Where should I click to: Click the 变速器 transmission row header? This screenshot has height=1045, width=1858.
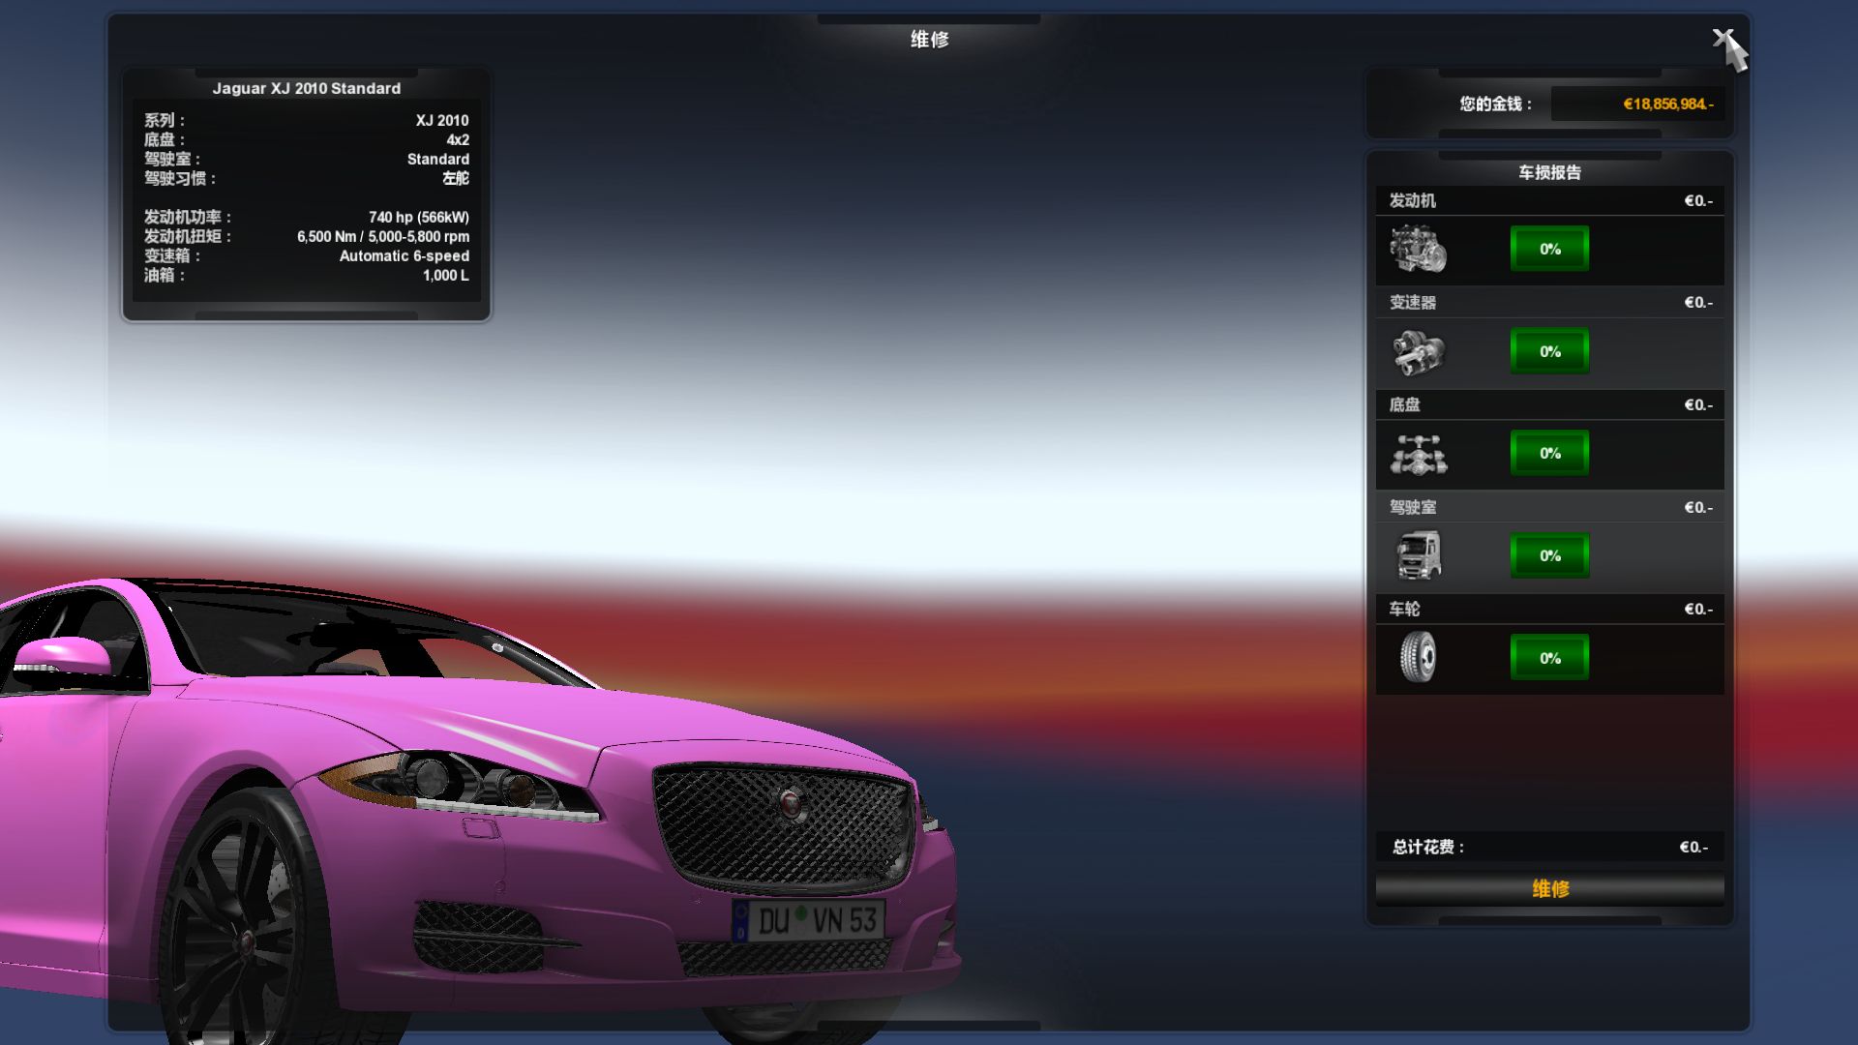1549,303
